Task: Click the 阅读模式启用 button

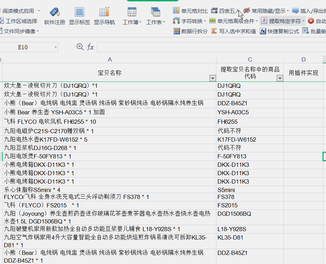Action: point(18,11)
